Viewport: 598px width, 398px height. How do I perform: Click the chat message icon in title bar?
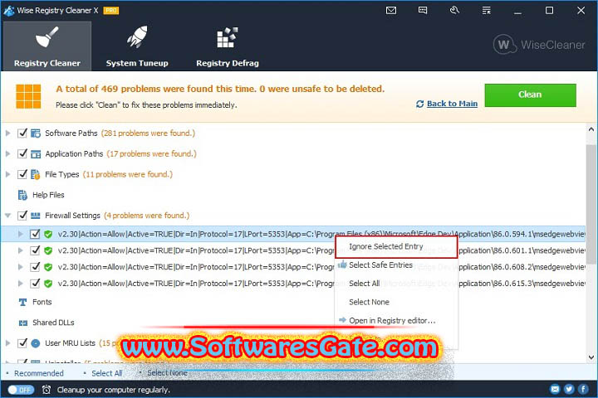pos(423,11)
